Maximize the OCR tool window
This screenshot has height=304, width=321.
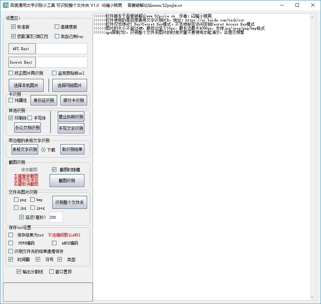[x=297, y=5]
